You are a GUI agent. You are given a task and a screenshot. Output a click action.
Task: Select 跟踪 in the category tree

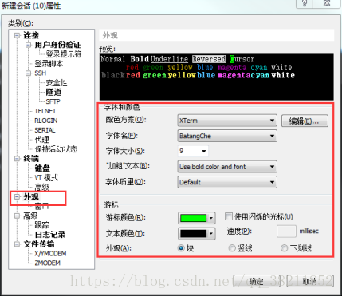pos(42,225)
